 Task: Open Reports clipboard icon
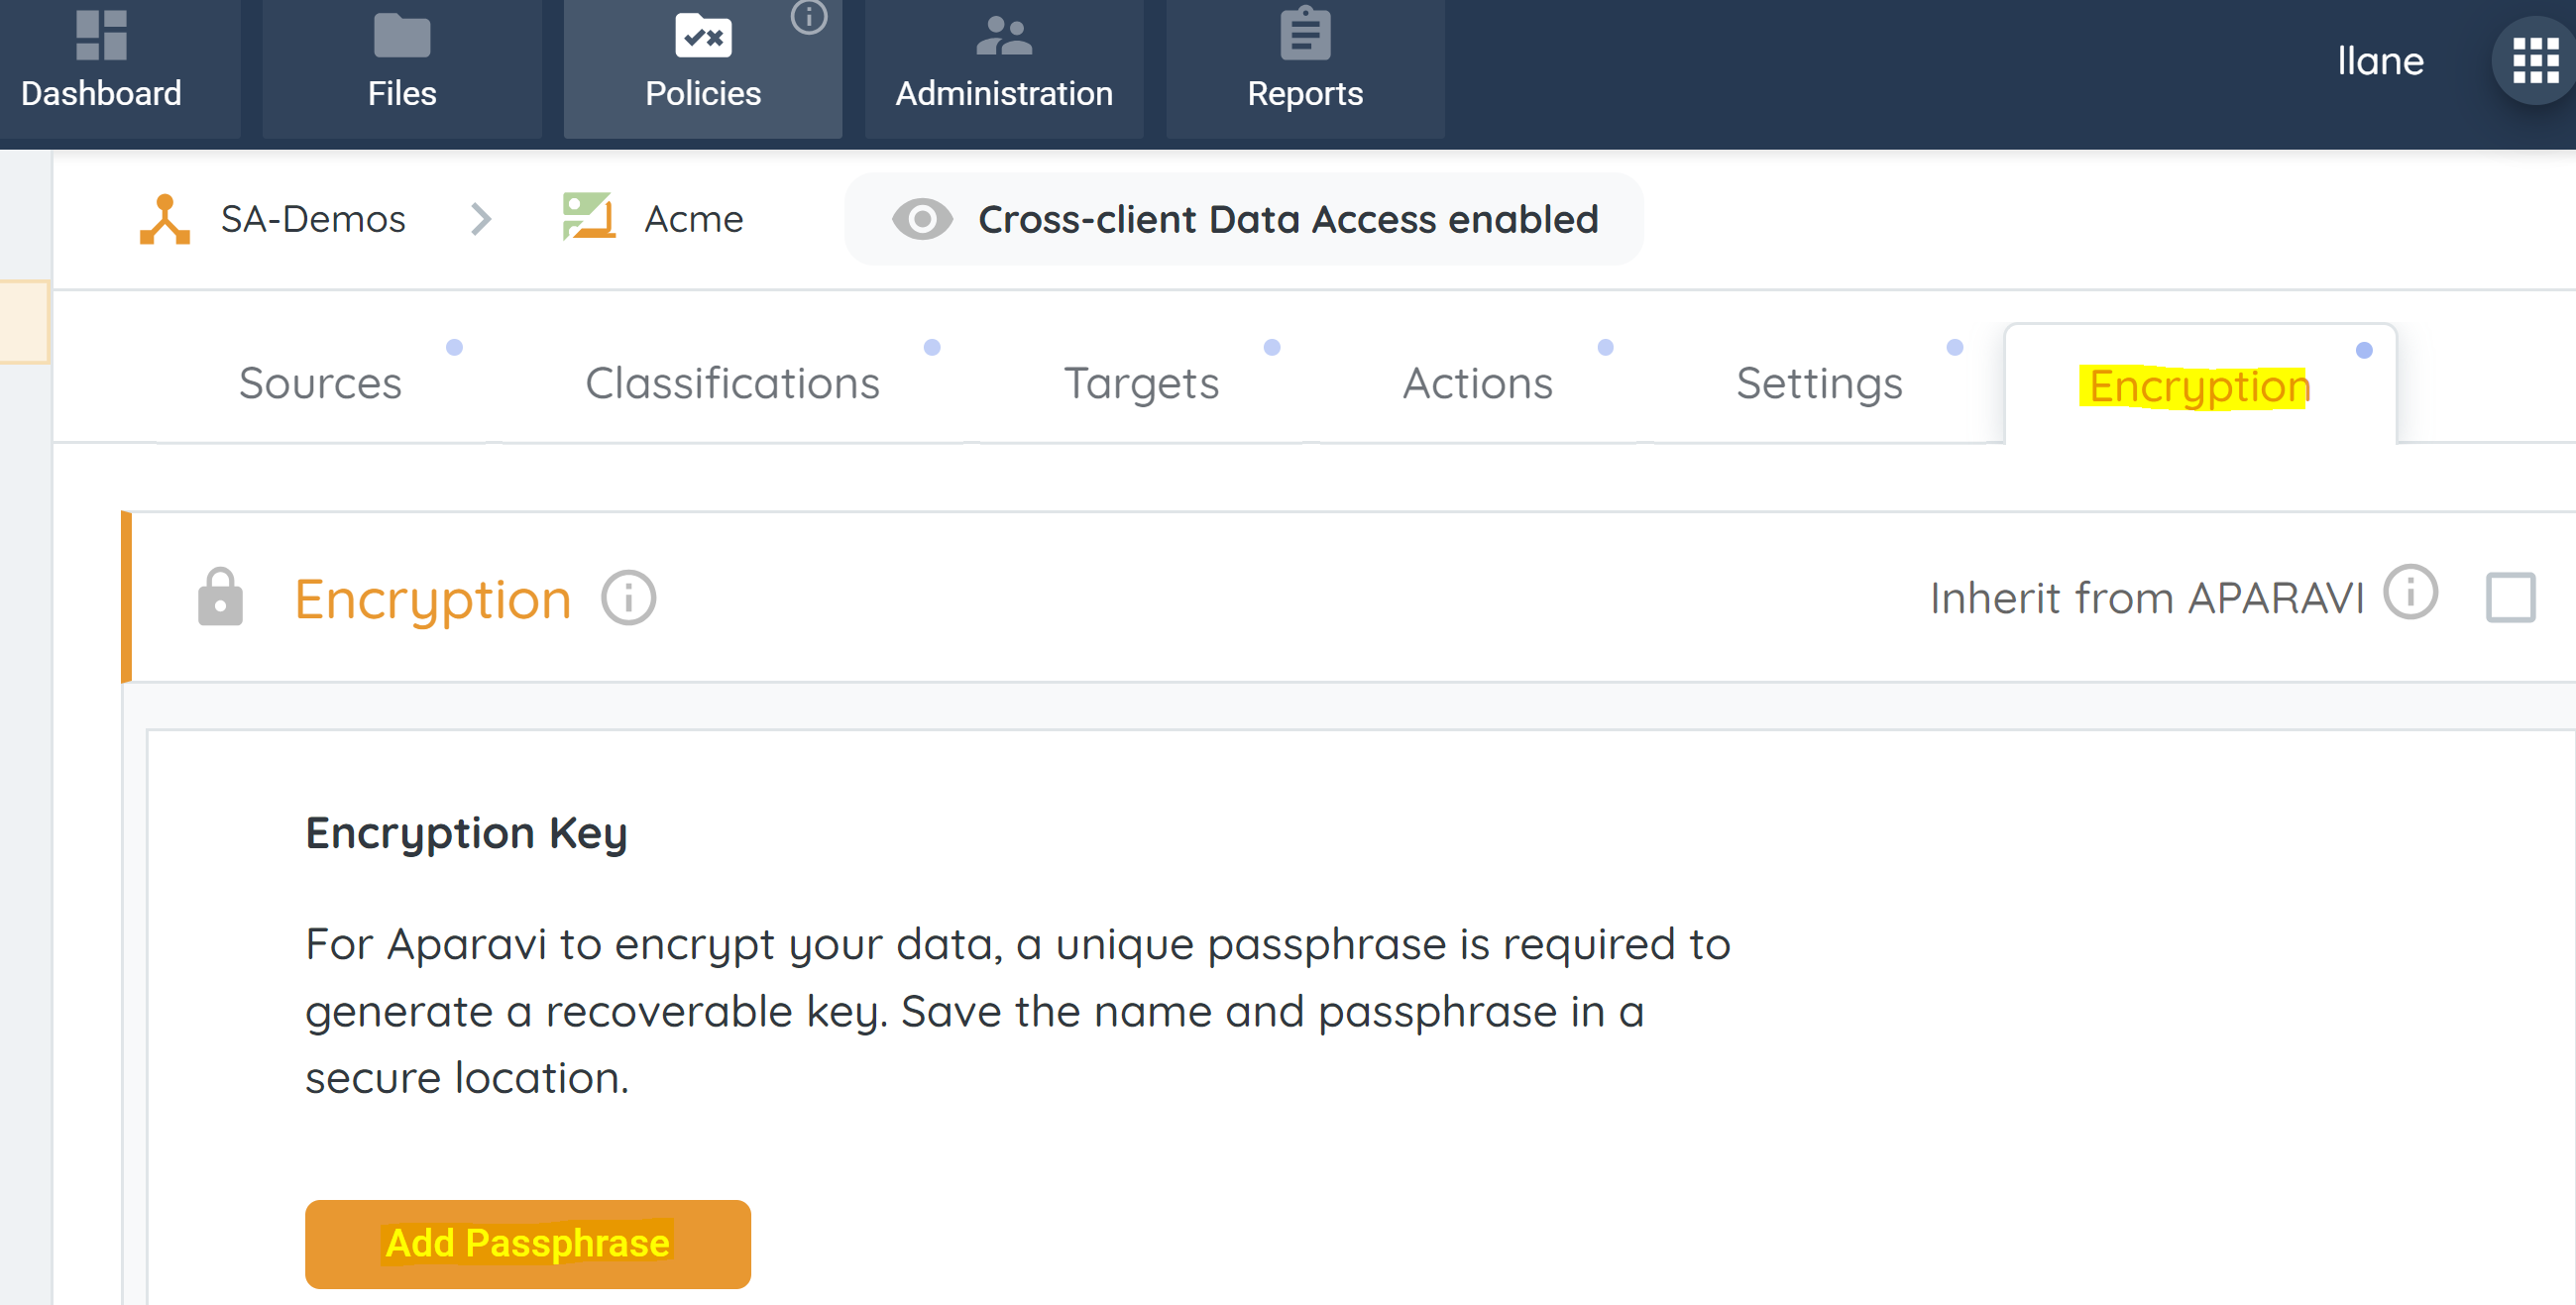(1304, 34)
